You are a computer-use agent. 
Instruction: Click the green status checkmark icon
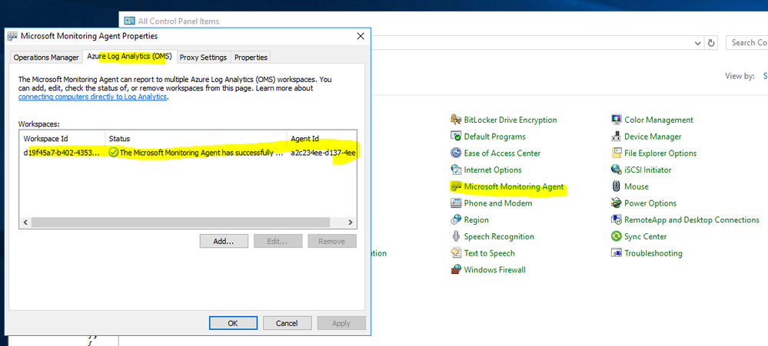click(x=113, y=153)
